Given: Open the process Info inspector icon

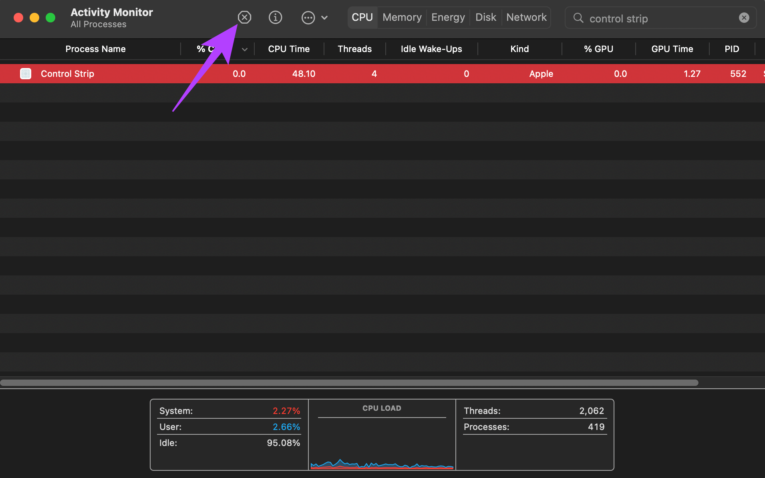Looking at the screenshot, I should point(275,18).
